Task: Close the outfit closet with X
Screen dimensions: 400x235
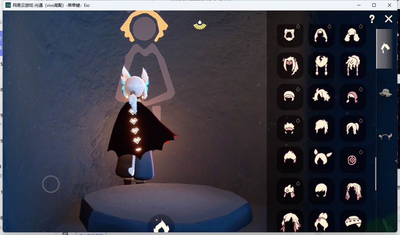Action: point(389,19)
